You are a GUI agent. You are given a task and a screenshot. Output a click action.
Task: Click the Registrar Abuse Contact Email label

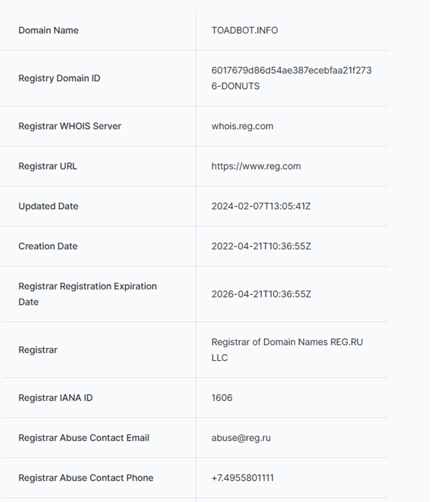pos(83,438)
